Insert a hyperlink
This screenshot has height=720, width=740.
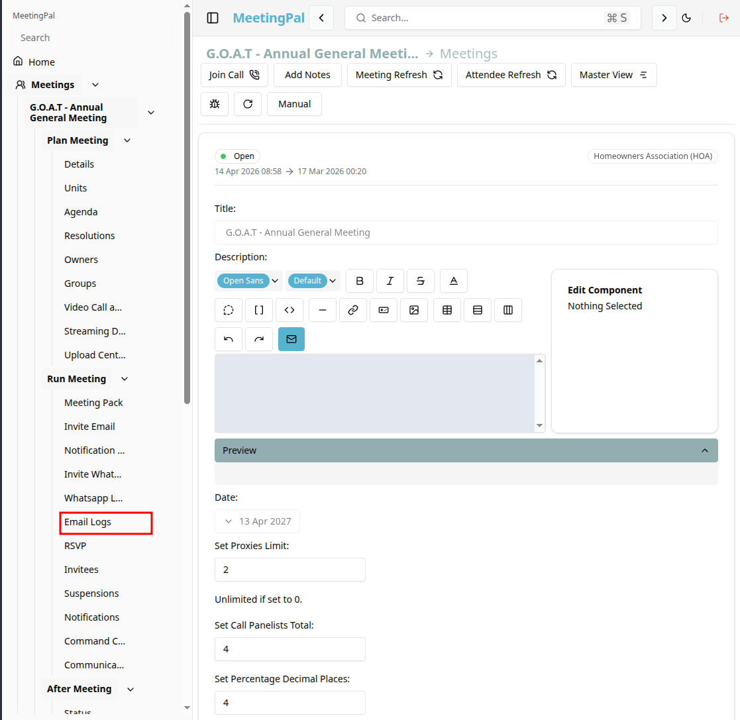point(353,310)
